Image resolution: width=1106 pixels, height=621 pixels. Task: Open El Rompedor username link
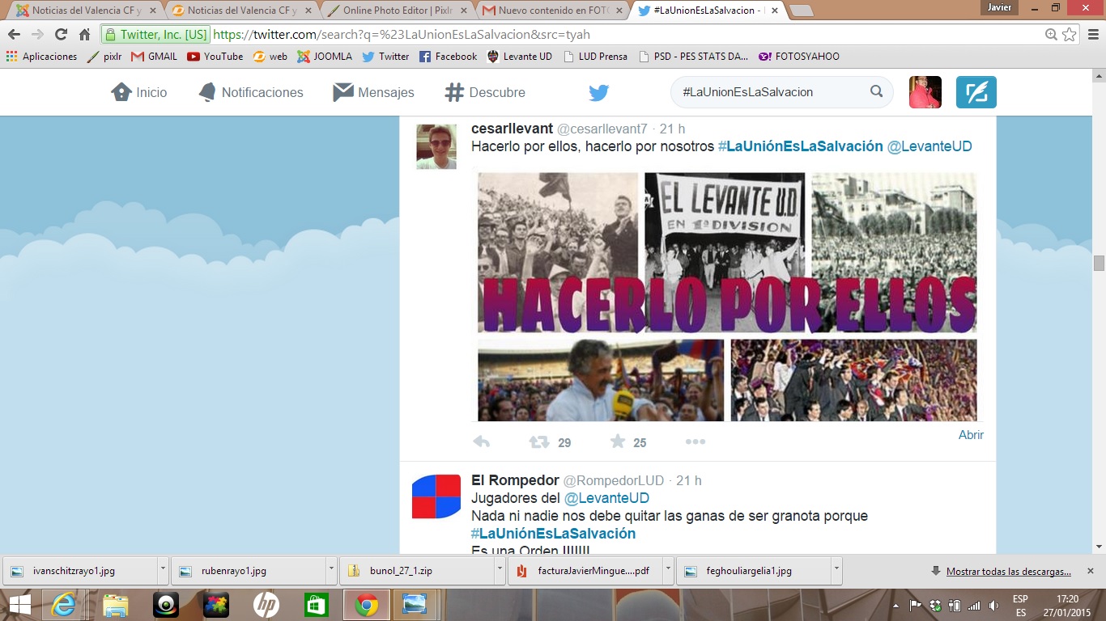pyautogui.click(x=515, y=480)
